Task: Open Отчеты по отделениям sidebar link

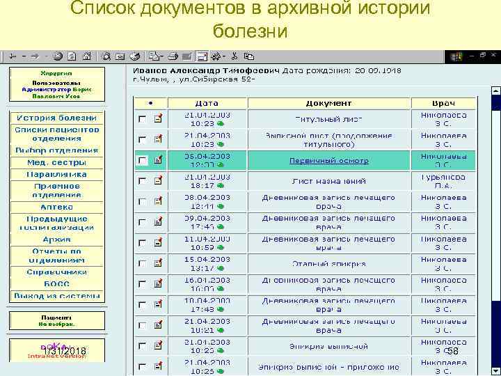Action: (56, 256)
